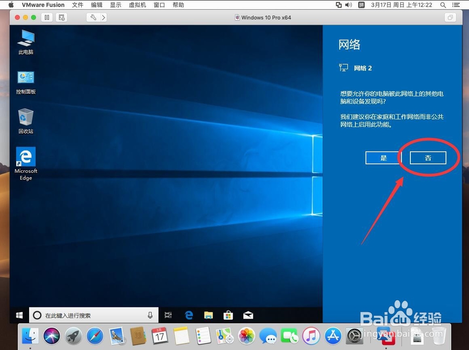
Task: Open Spotlight search in menu bar
Action: tap(443, 5)
